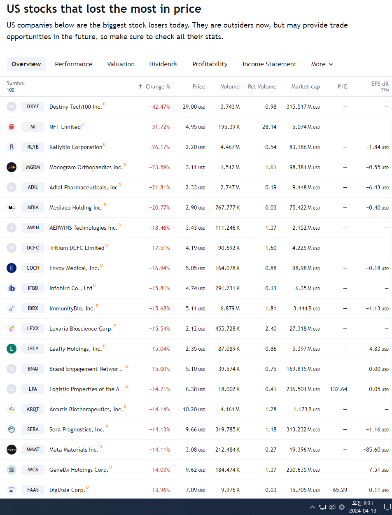Screen dimensions: 392x515
Task: Open the ADIL ticker symbol
Action: tap(33, 187)
